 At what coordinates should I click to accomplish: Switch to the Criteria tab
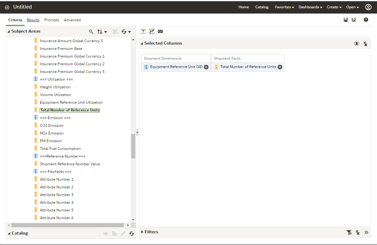coord(15,20)
